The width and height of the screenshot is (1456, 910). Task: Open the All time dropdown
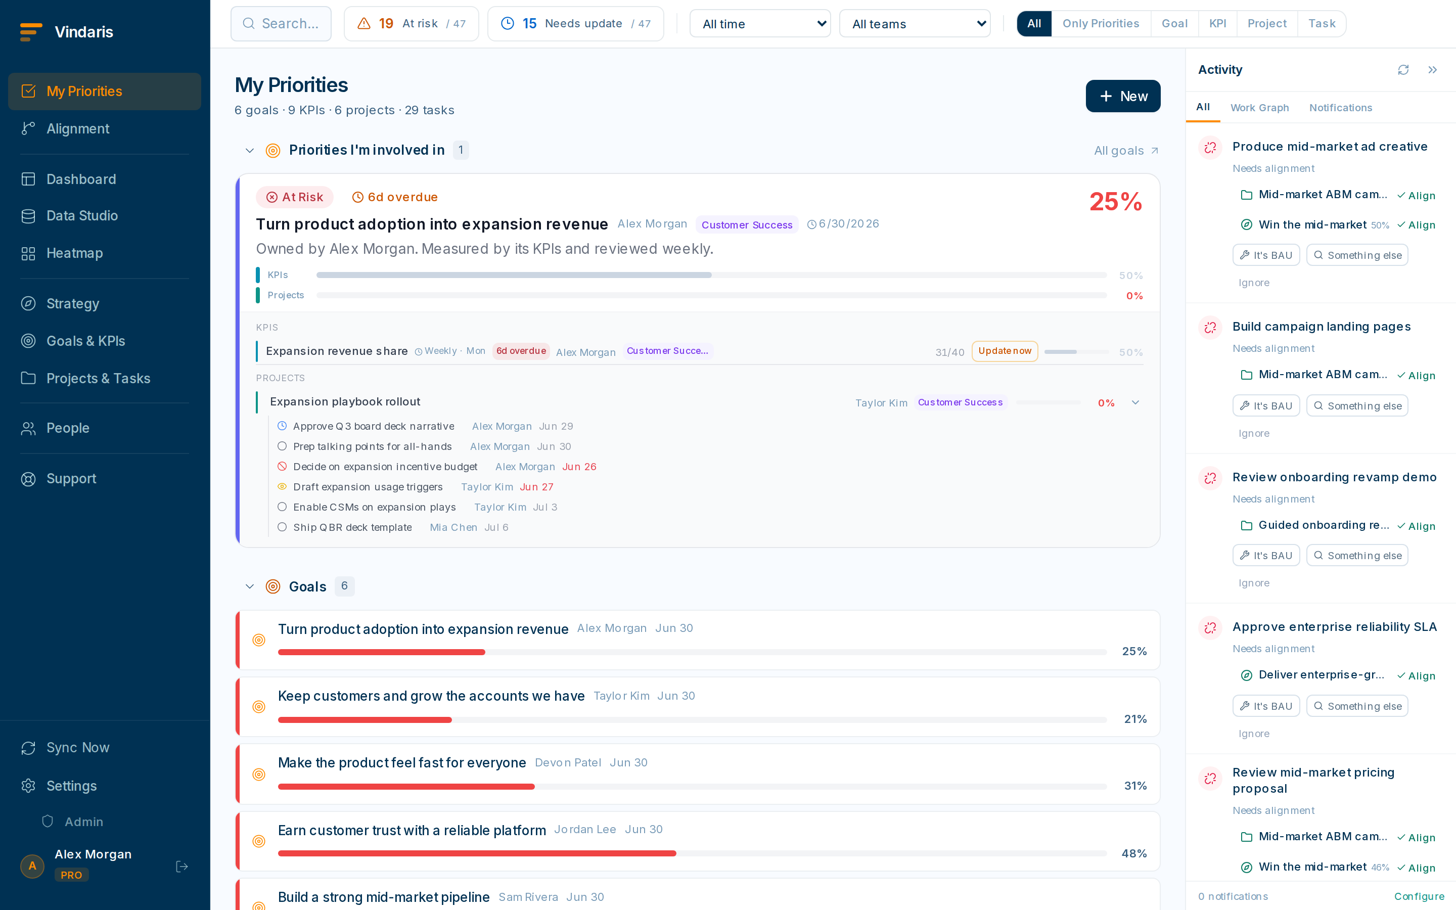click(x=760, y=23)
